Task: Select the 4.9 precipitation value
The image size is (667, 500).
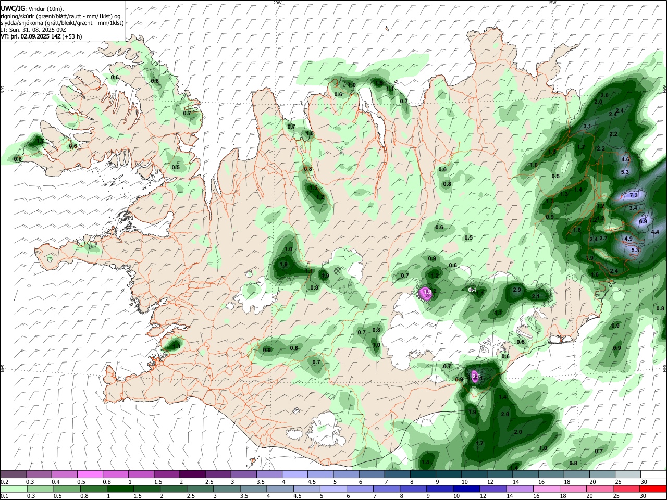Action: point(628,239)
